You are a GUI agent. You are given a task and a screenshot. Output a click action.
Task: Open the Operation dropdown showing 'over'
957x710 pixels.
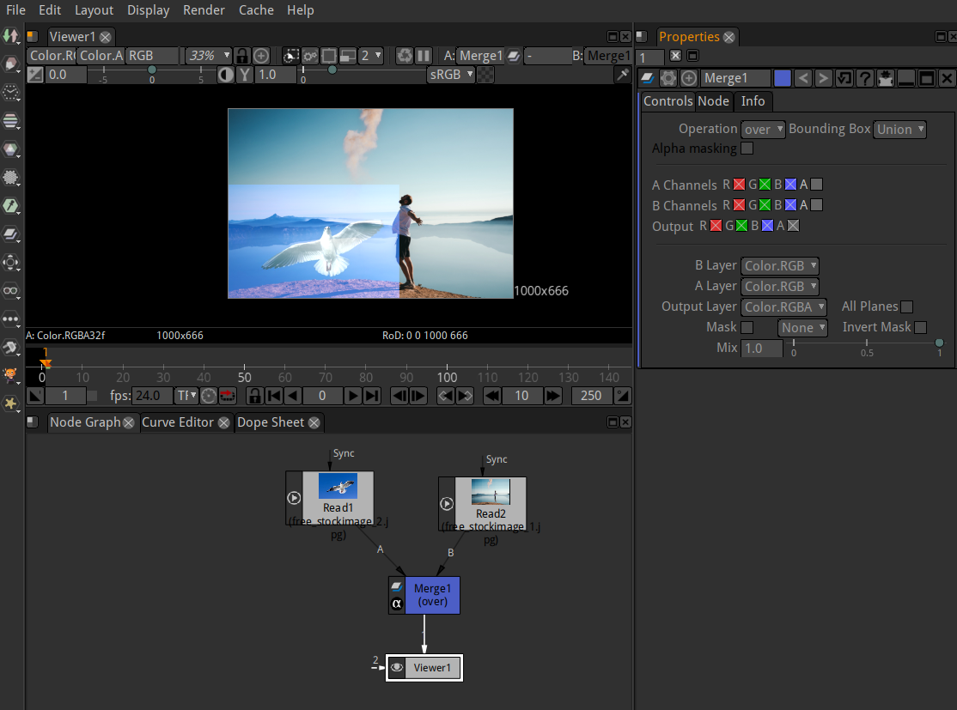[763, 129]
